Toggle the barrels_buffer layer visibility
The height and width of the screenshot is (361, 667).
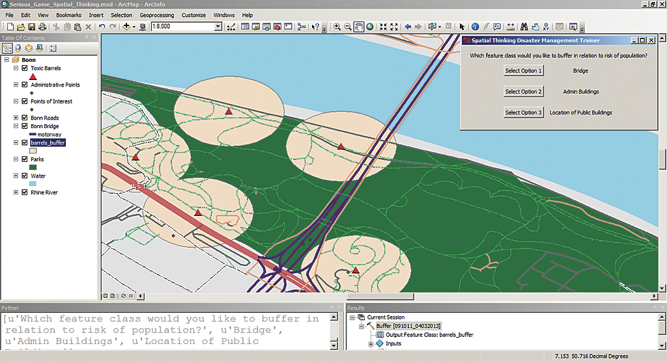coord(25,142)
